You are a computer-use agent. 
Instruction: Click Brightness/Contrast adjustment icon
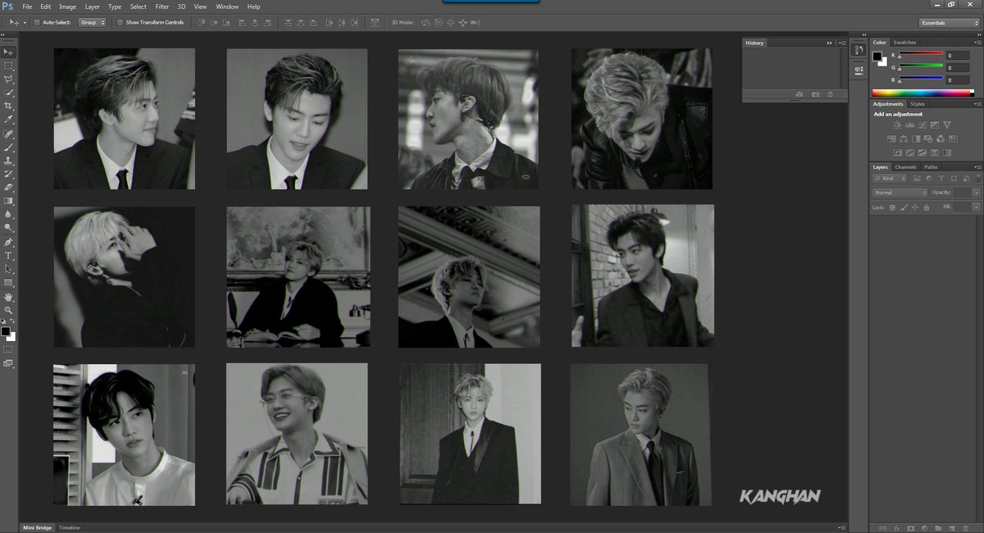click(x=898, y=125)
